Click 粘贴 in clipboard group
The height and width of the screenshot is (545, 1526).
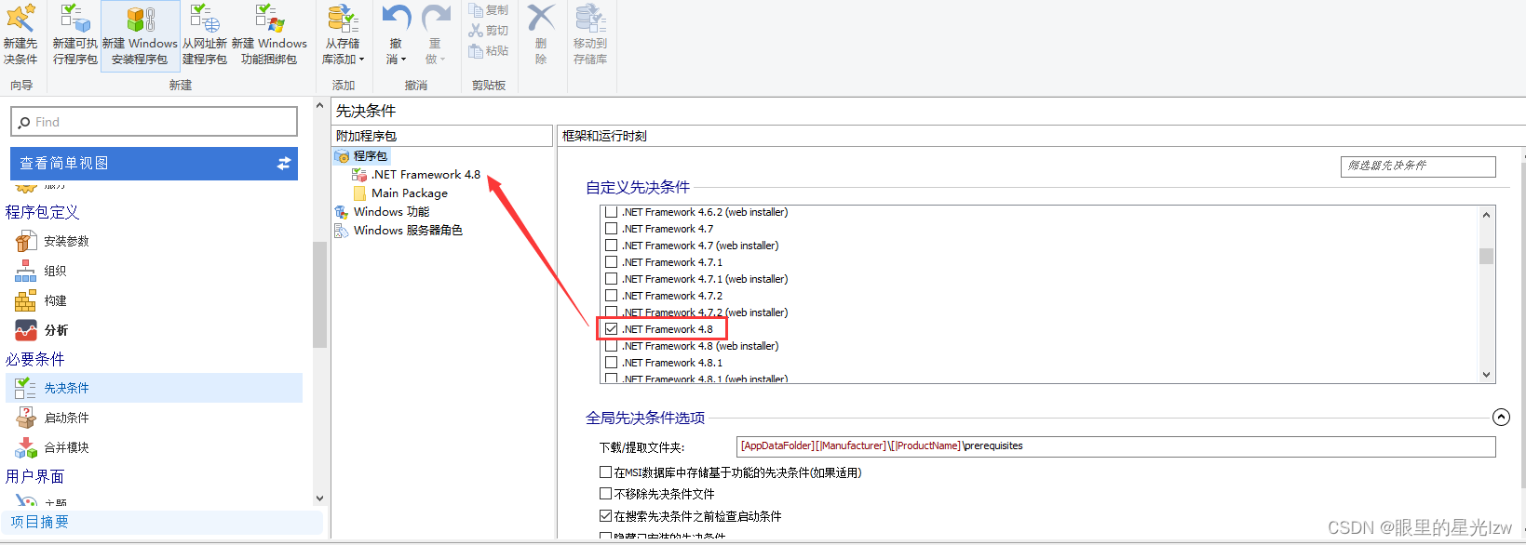(x=489, y=50)
